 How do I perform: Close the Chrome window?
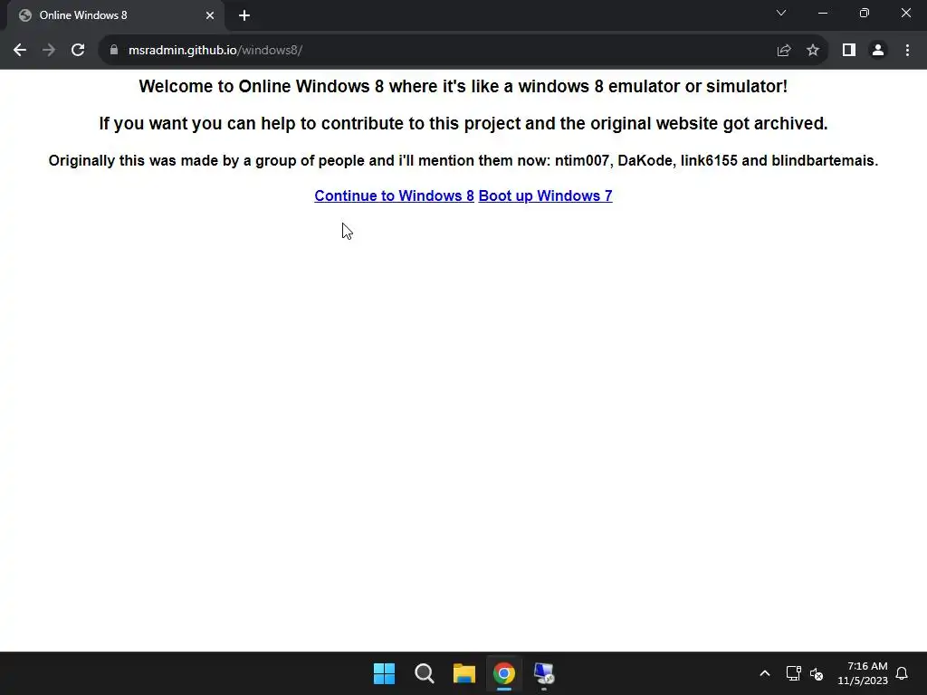pyautogui.click(x=905, y=13)
